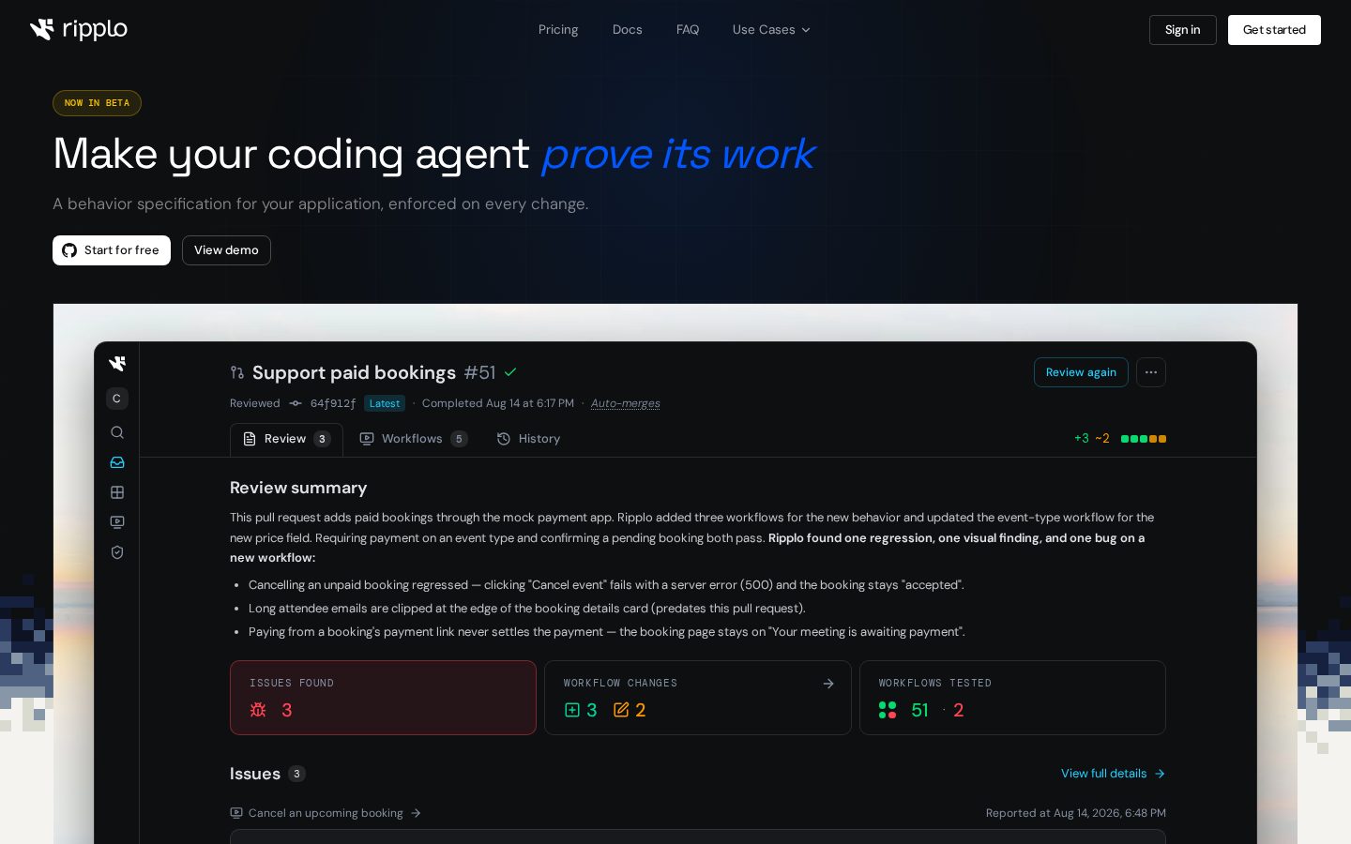Click the edited-workflows pencil icon
Screen dimensions: 1351x844
coord(621,710)
